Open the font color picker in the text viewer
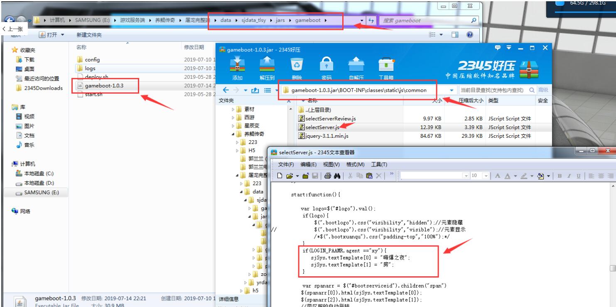Viewport: 616px width, 307px height. coord(508,176)
